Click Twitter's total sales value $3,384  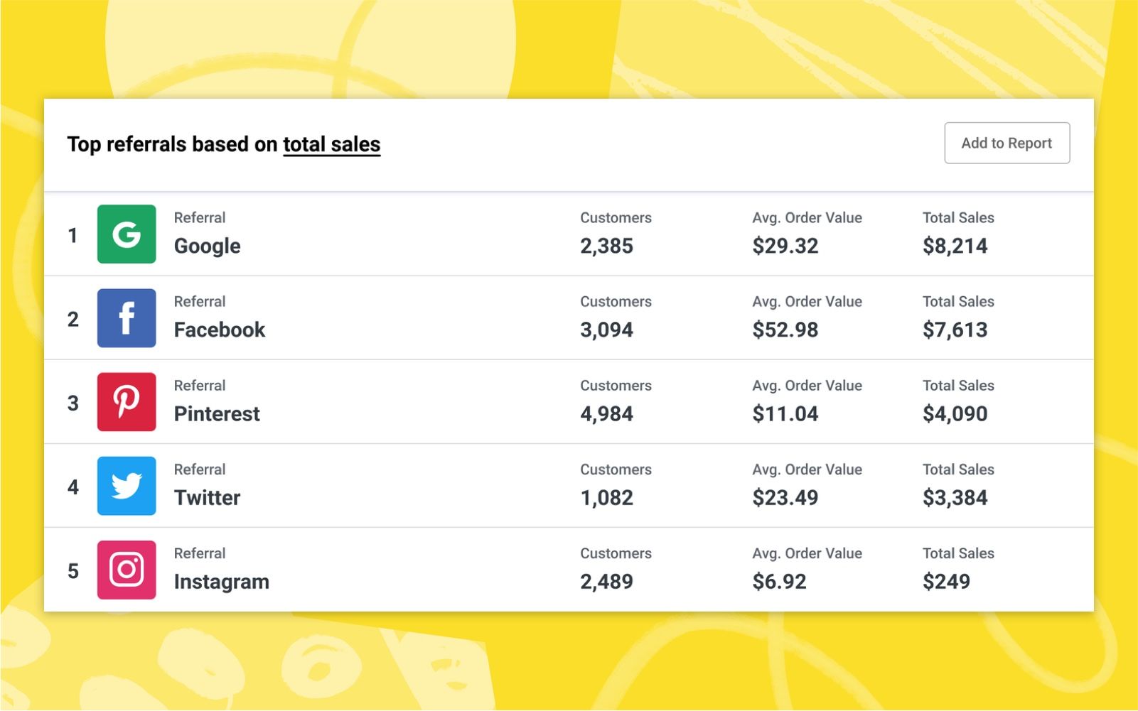(955, 497)
